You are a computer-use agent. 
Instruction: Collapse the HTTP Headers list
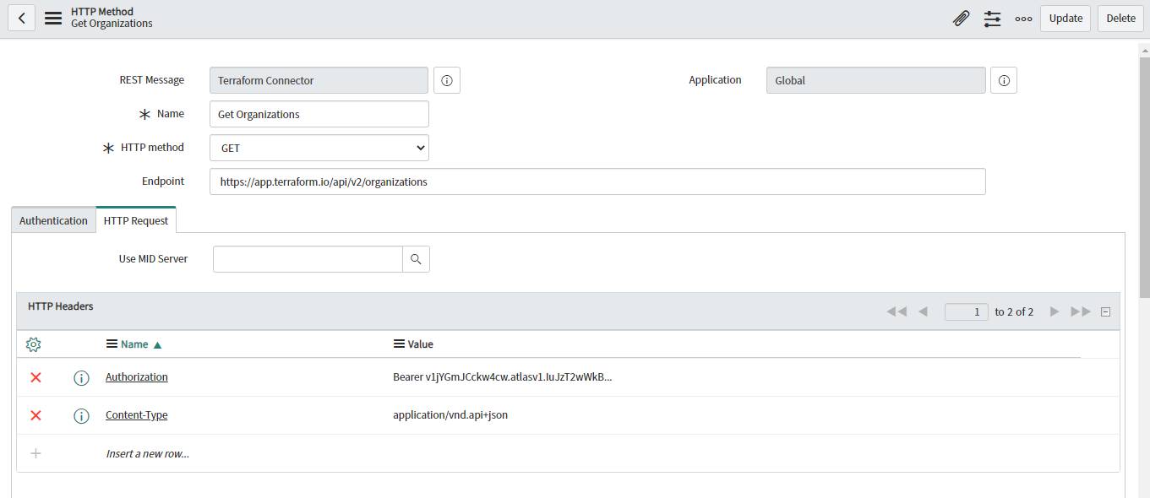pos(1105,311)
